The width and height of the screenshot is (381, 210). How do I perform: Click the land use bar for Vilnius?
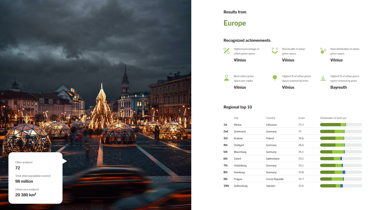pos(341,125)
